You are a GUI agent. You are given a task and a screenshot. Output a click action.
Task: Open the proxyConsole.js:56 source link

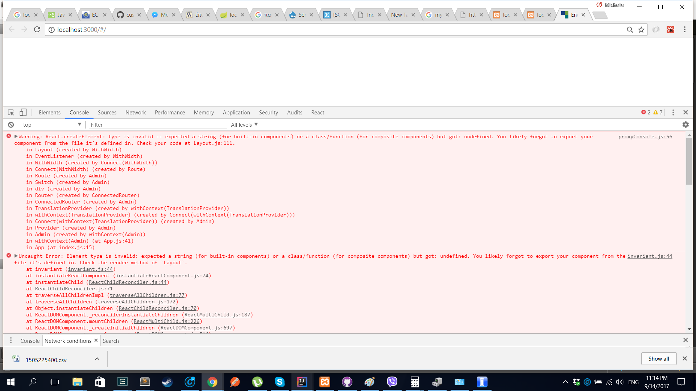tap(645, 136)
